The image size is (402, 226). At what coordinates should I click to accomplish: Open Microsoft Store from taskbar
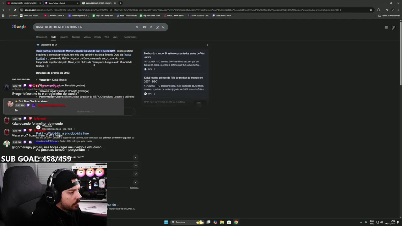pyautogui.click(x=229, y=222)
